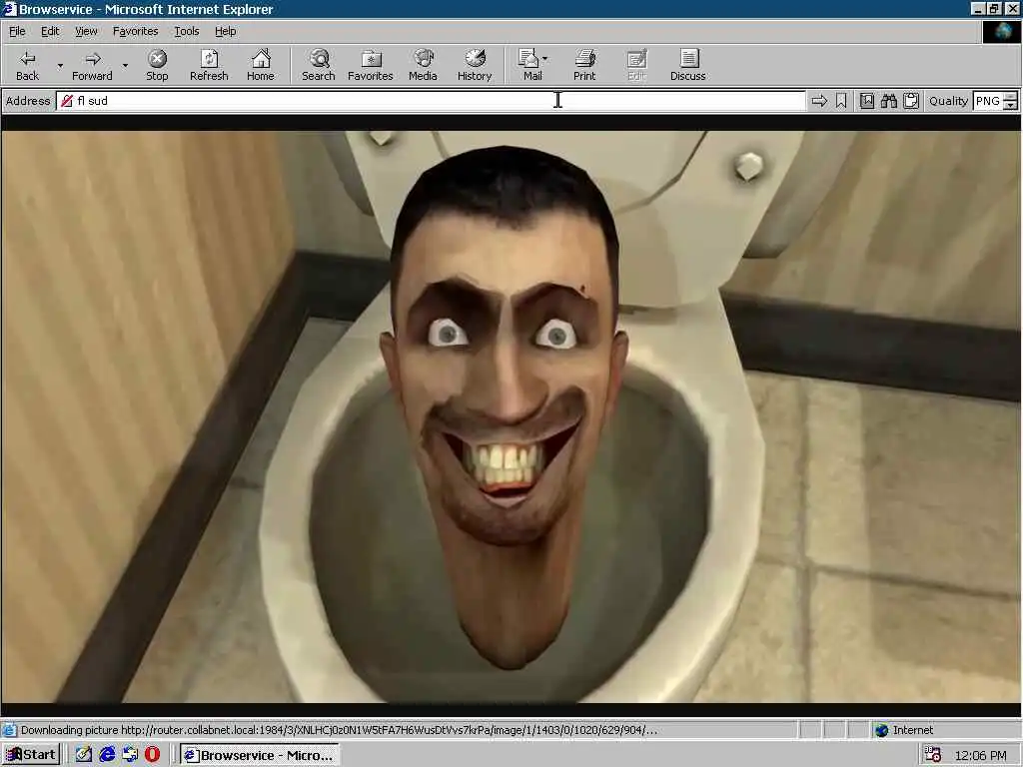This screenshot has width=1023, height=767.
Task: Click the greyed Edit toolbar button
Action: pos(636,65)
